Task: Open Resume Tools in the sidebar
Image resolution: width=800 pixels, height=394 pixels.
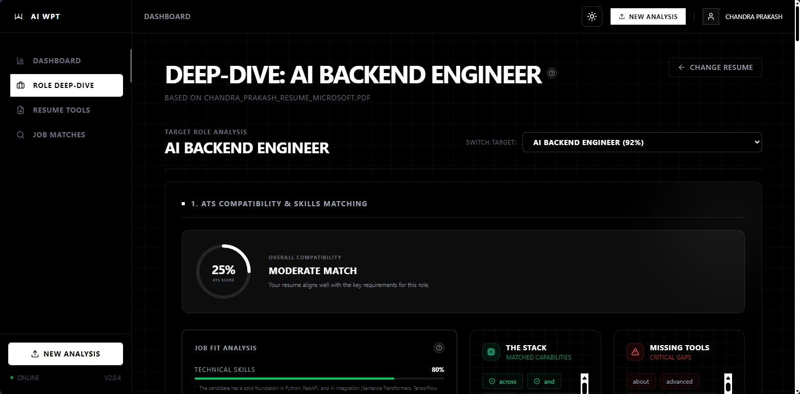Action: (x=66, y=110)
